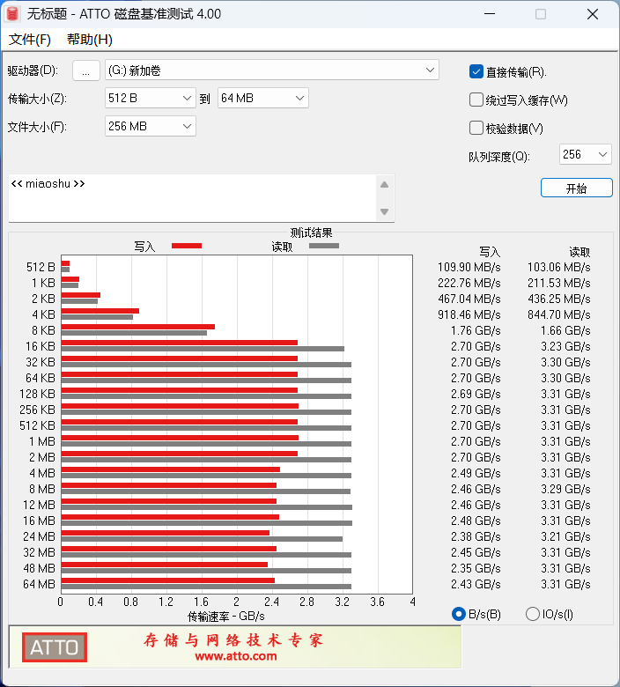Screen dimensions: 620x687
Task: Expand the 64 MB upper size dropdown
Action: point(263,98)
